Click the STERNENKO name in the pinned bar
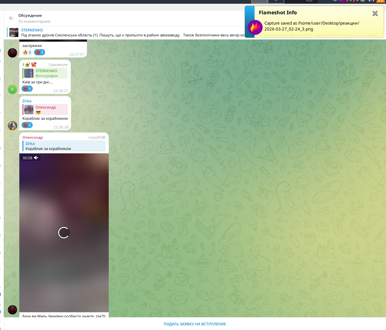Screen dimensions: 386x330 click(x=32, y=30)
